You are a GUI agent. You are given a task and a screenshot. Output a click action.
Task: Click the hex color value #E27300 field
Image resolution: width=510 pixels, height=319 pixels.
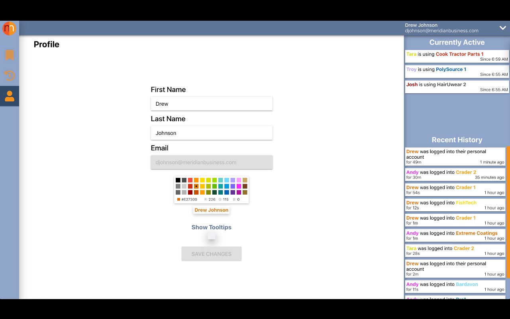pyautogui.click(x=189, y=199)
